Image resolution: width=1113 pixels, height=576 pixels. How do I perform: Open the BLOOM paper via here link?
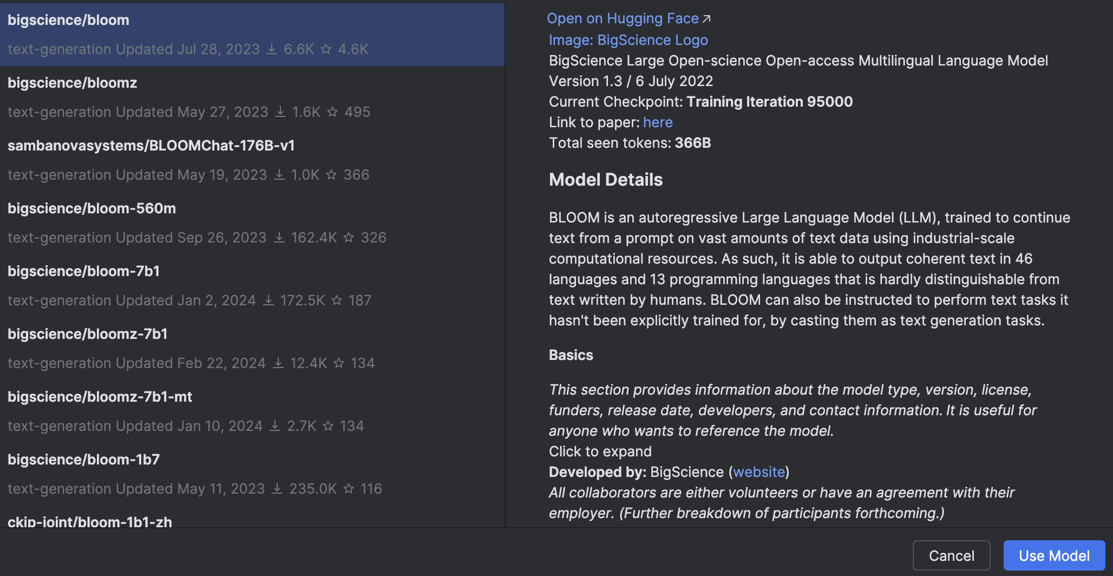(x=658, y=122)
